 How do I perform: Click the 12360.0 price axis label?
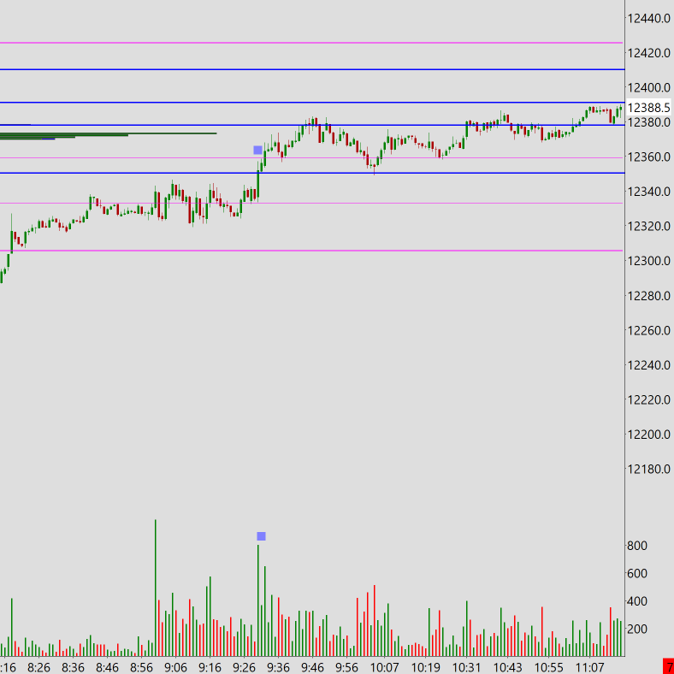click(648, 157)
